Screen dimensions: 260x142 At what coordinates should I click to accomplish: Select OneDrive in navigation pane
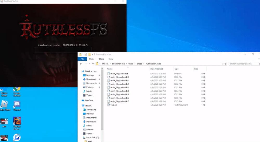pyautogui.click(x=89, y=100)
